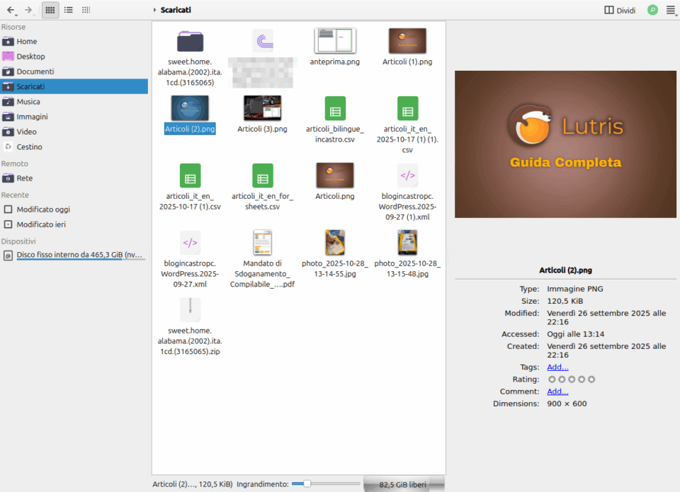This screenshot has width=680, height=492.
Task: Set rating to five stars
Action: point(591,379)
